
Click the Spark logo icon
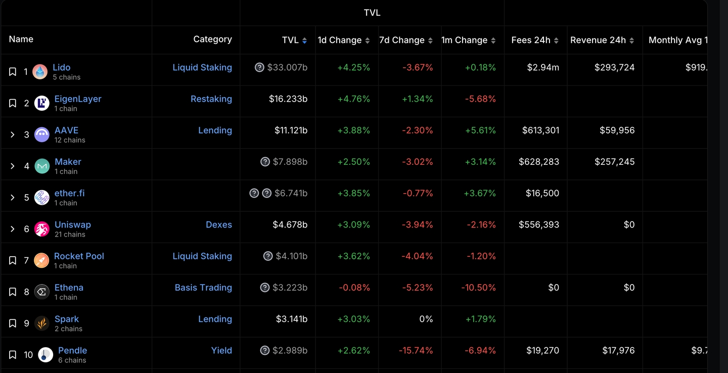[41, 323]
